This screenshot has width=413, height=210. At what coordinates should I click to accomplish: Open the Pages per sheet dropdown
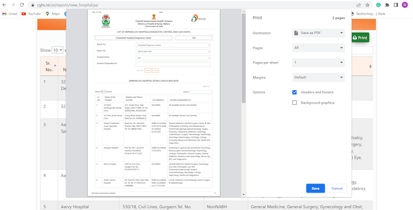(x=319, y=63)
